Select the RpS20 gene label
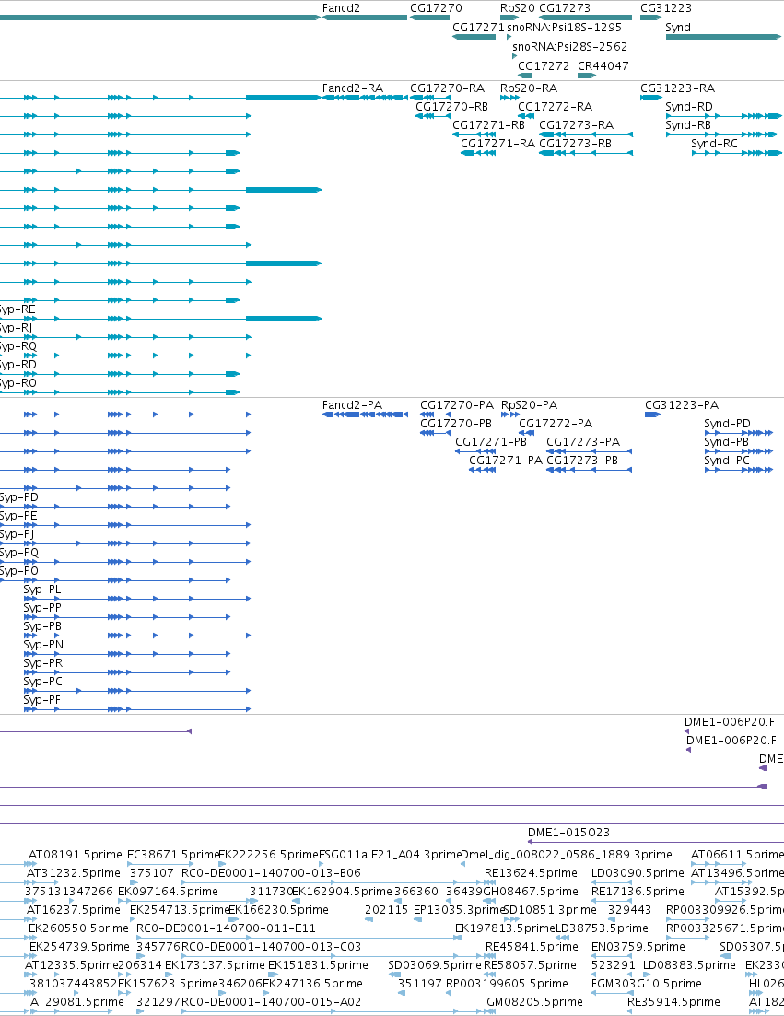 point(517,7)
